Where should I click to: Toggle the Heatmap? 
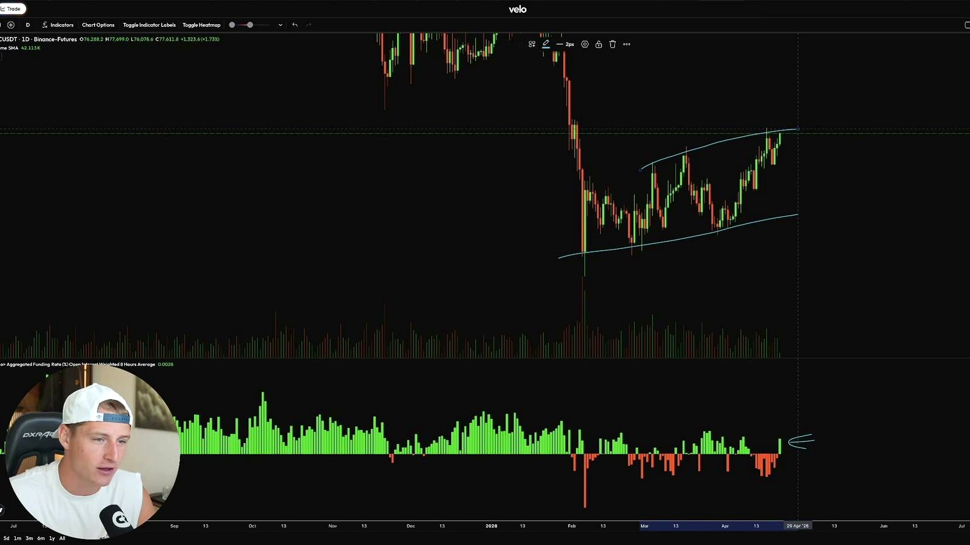pos(201,25)
